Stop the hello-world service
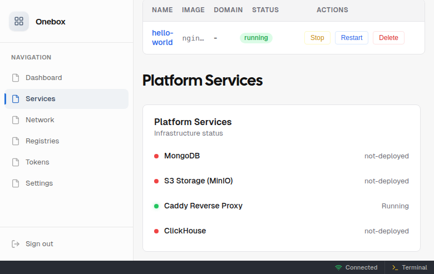Image resolution: width=434 pixels, height=274 pixels. (x=317, y=38)
